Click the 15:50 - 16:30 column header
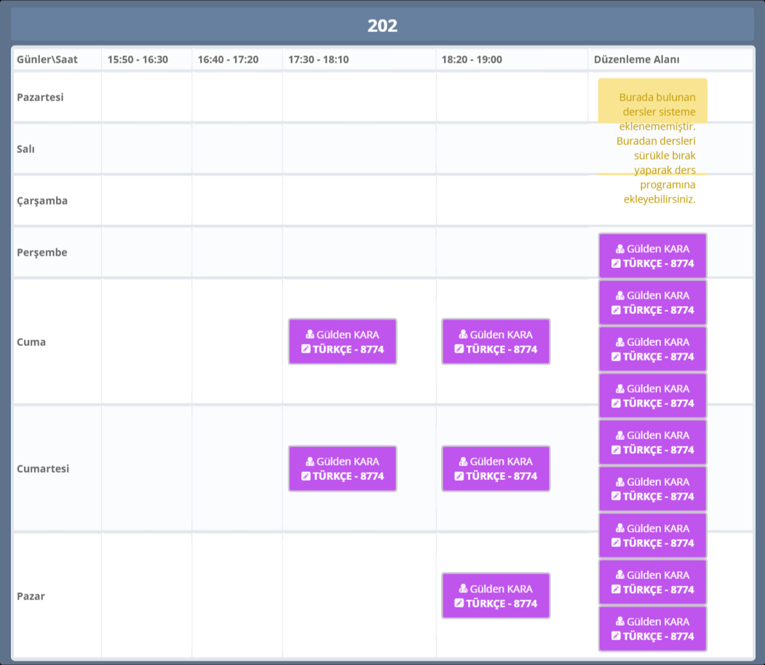The image size is (765, 665). point(138,60)
